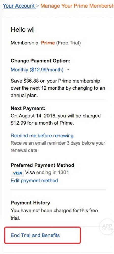Click the email reminder 3 days description text
Screen dimensions: 114x254
pyautogui.click(x=58, y=147)
